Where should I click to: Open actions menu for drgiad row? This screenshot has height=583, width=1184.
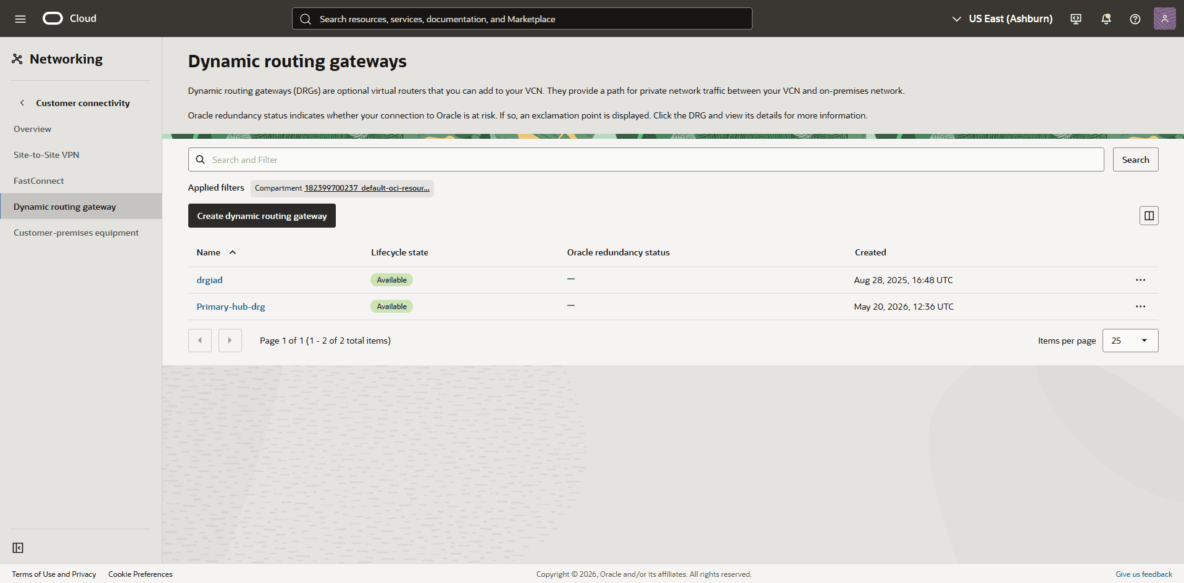[x=1140, y=280]
